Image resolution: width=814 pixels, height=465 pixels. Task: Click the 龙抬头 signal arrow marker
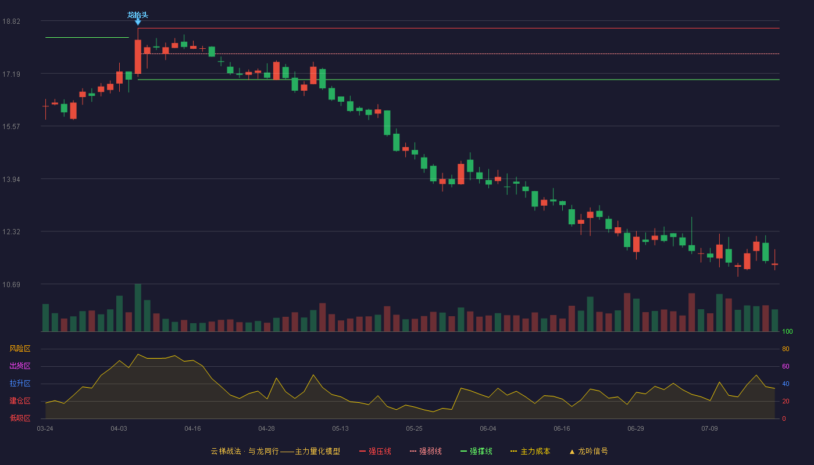[x=138, y=22]
